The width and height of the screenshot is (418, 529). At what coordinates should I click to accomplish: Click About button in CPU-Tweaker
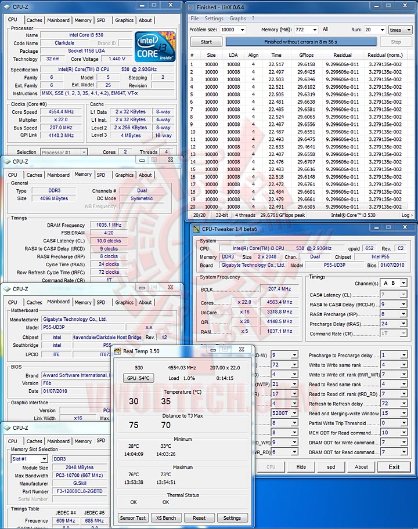tap(361, 467)
